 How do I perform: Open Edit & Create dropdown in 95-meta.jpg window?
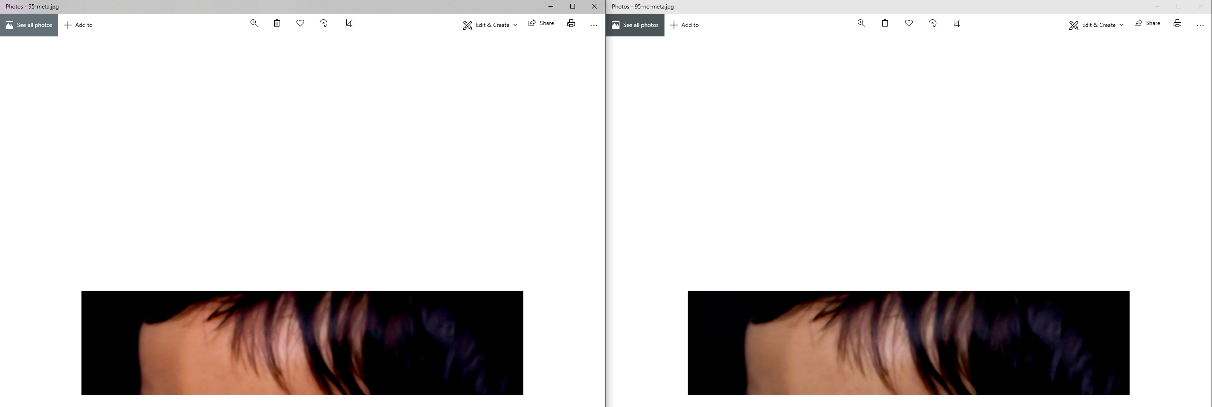(x=490, y=25)
